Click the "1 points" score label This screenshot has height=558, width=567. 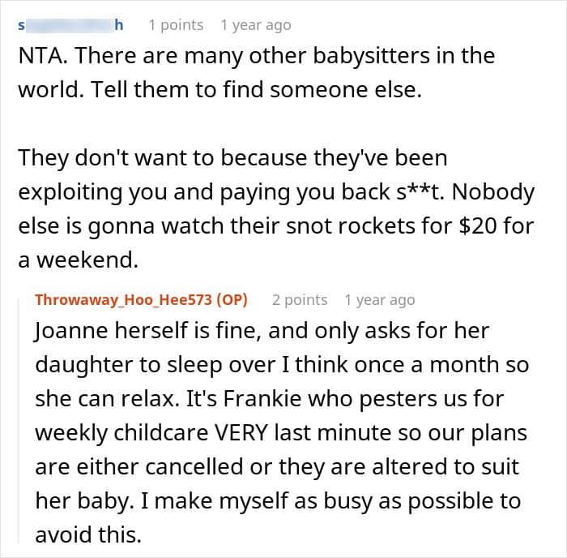click(176, 25)
